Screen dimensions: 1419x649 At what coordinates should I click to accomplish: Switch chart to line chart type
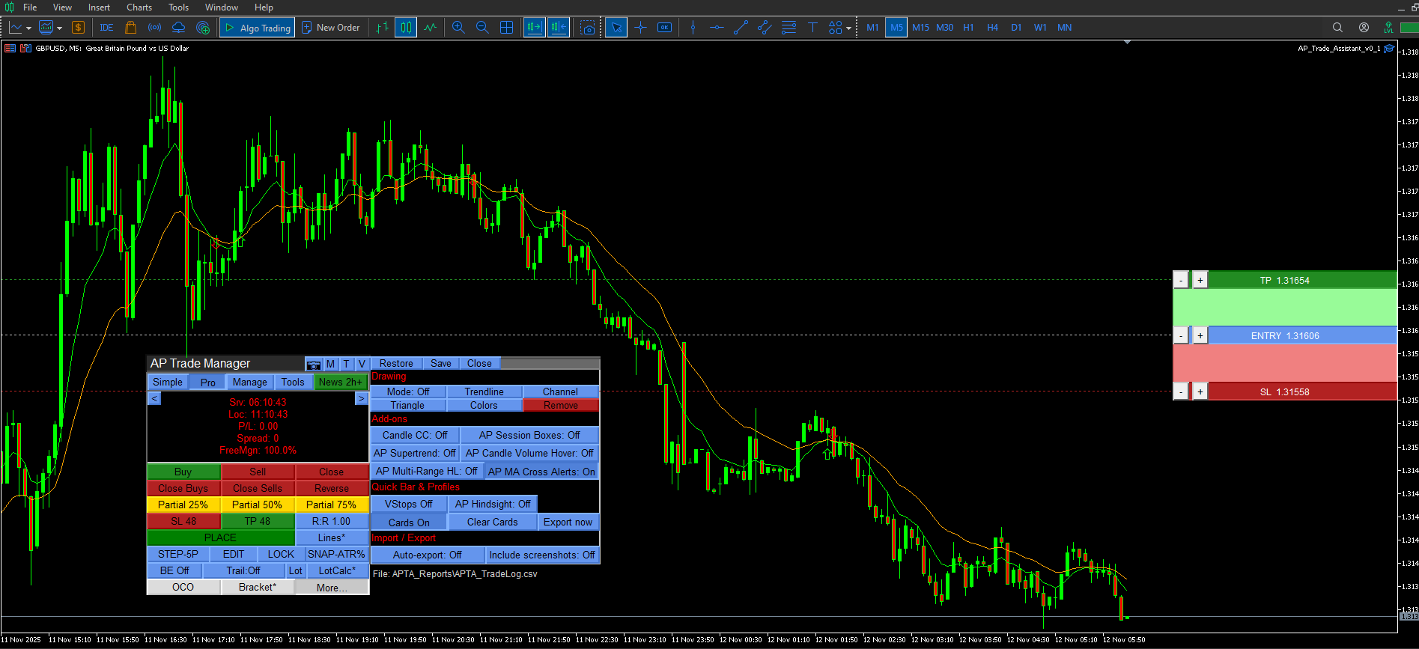click(430, 28)
